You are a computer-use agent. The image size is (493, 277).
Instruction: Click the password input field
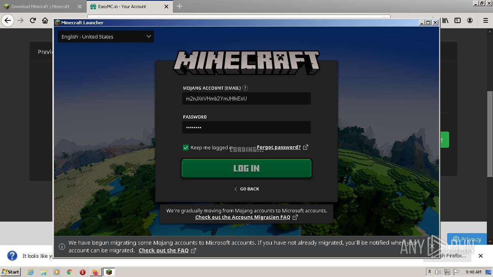click(246, 127)
